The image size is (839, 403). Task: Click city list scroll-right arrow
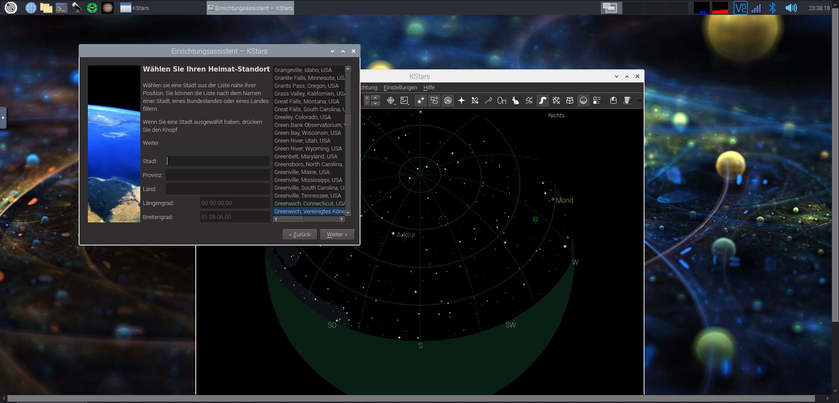[342, 219]
